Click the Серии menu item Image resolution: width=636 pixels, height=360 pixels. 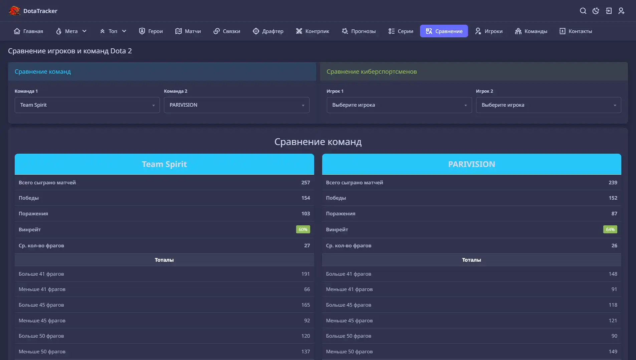coord(401,31)
